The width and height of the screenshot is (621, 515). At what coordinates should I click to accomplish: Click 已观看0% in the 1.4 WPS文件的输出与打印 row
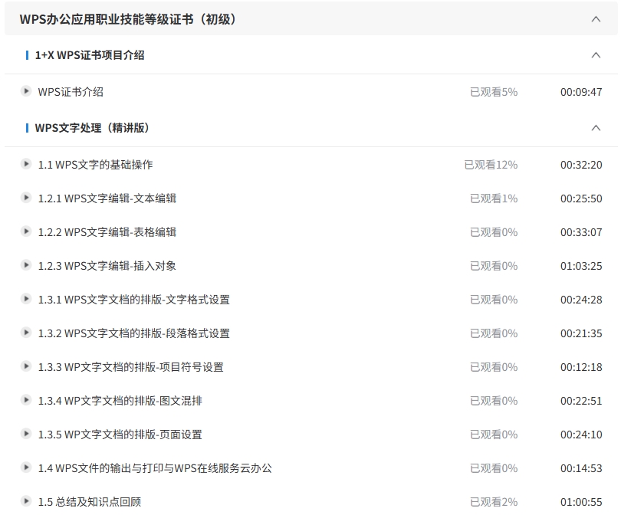pyautogui.click(x=494, y=468)
